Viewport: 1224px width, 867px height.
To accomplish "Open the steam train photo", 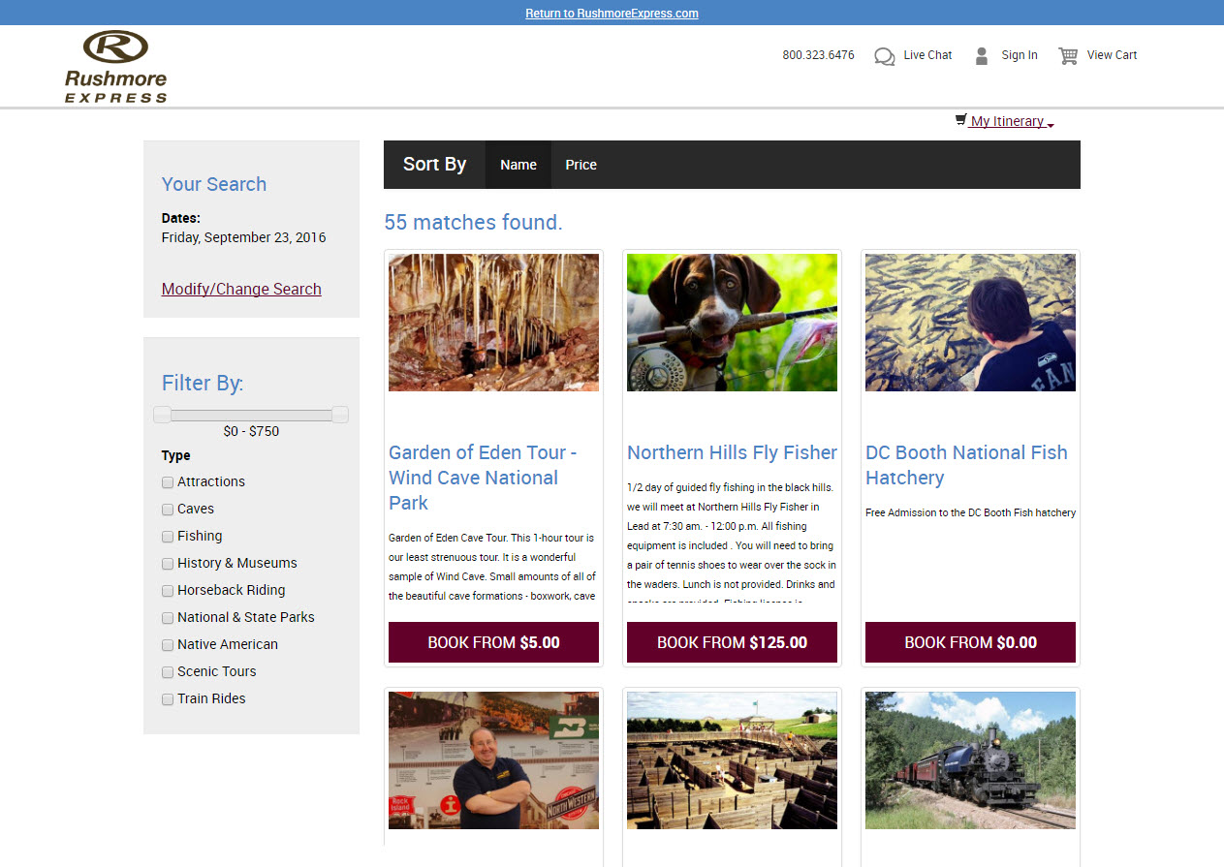I will [970, 760].
